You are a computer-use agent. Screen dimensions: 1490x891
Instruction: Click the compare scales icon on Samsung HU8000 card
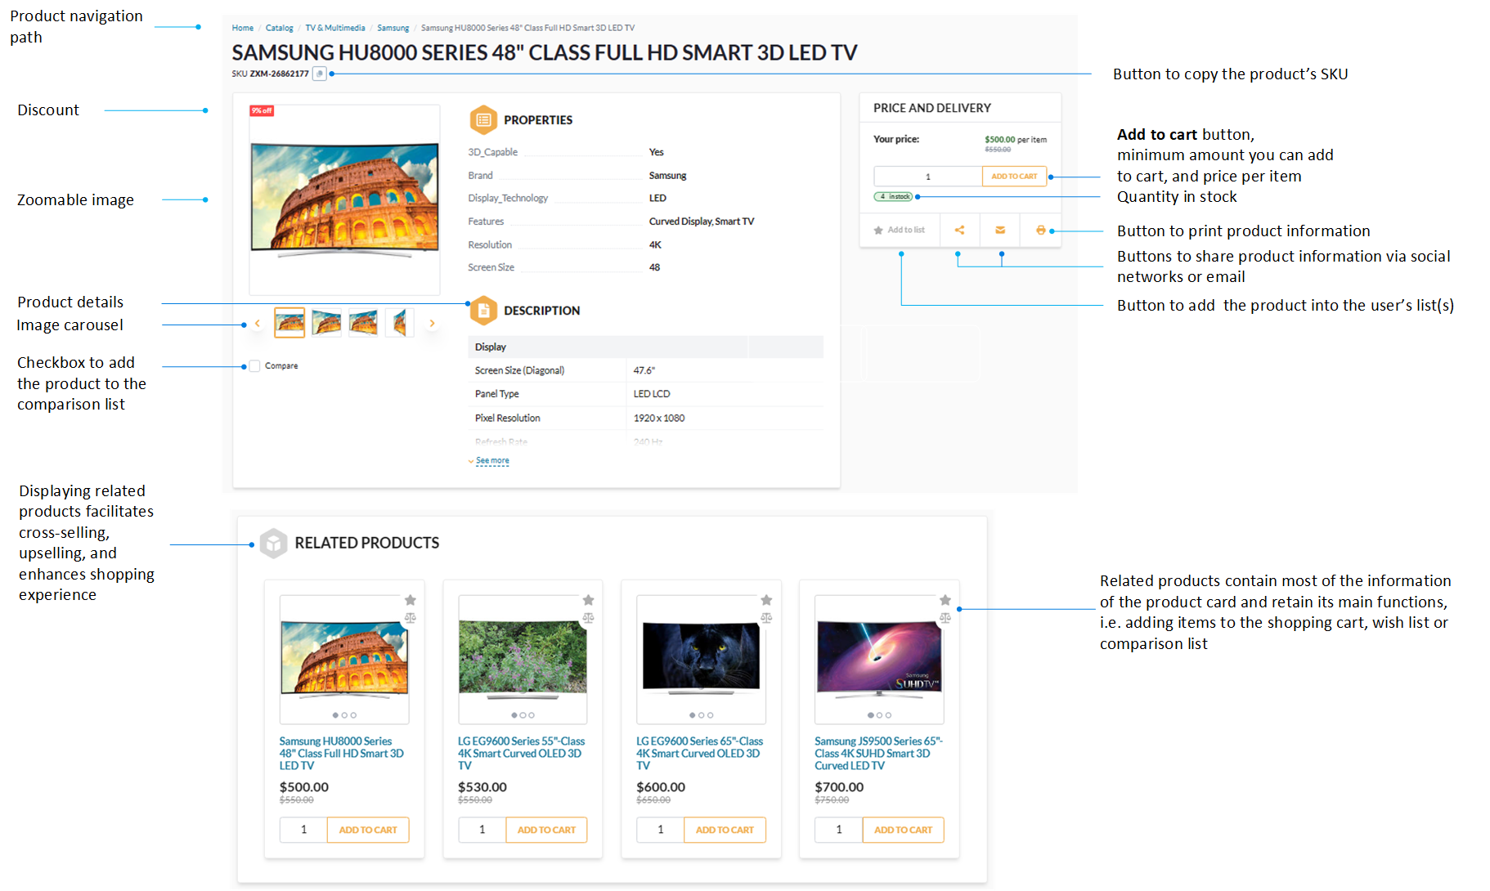coord(411,618)
